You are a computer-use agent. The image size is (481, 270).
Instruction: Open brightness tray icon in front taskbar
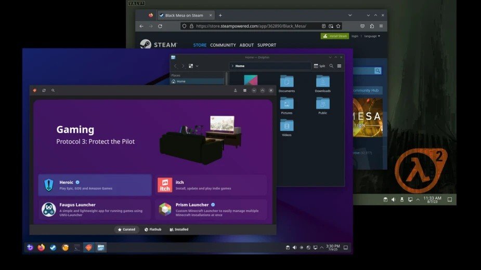click(302, 247)
